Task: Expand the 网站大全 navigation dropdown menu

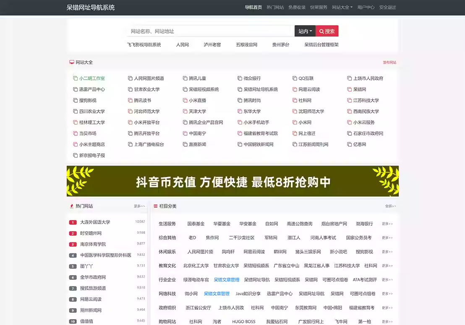Action: (342, 7)
